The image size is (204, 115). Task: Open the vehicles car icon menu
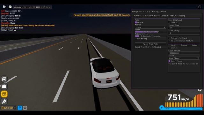coord(4,79)
